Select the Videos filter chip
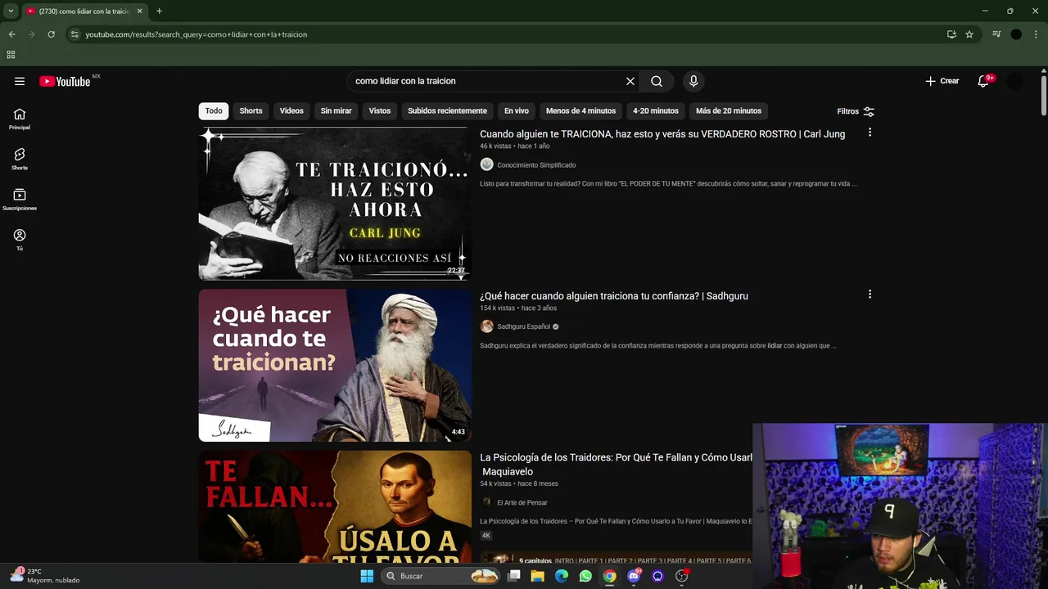1048x589 pixels. click(x=291, y=110)
